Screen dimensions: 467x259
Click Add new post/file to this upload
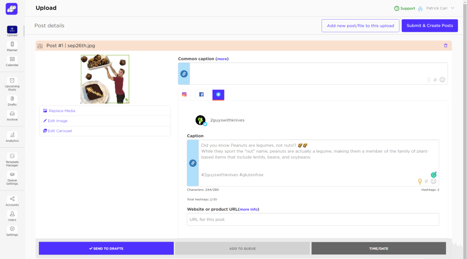click(x=360, y=26)
